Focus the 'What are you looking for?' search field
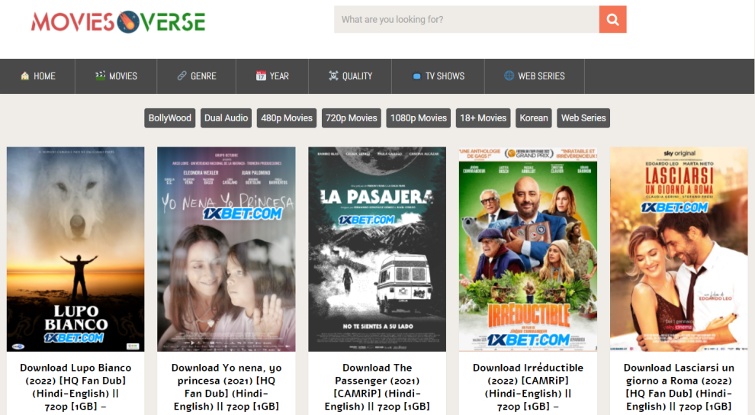This screenshot has height=415, width=755. 467,19
